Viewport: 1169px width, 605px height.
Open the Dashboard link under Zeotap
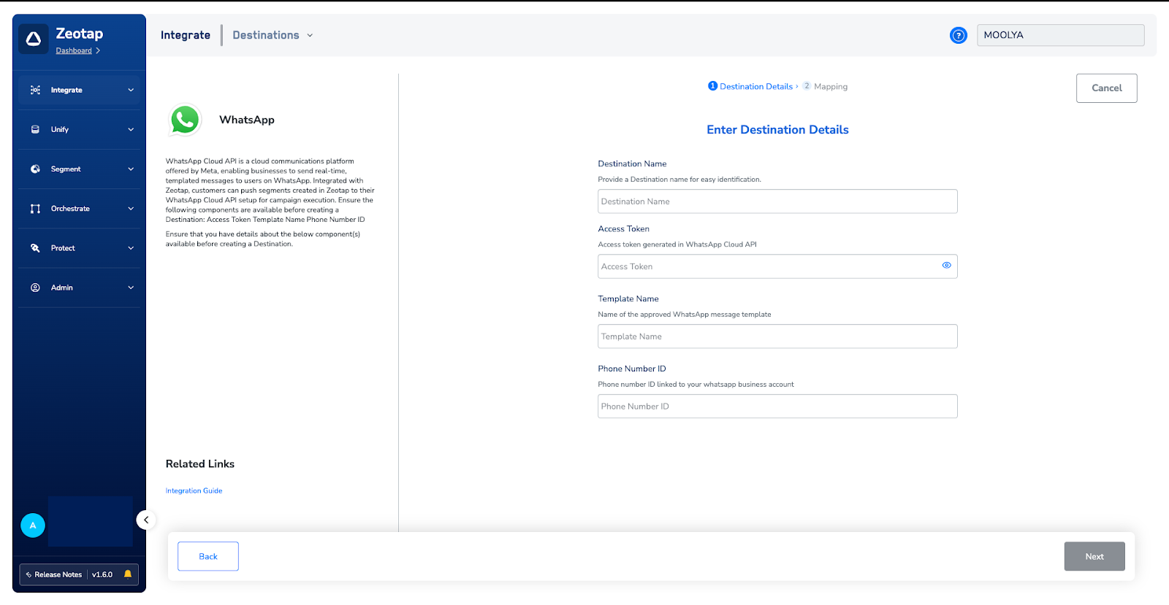coord(74,51)
